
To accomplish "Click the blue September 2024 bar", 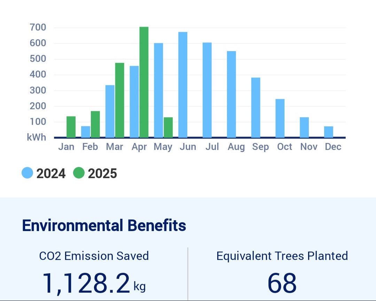I will click(x=256, y=108).
